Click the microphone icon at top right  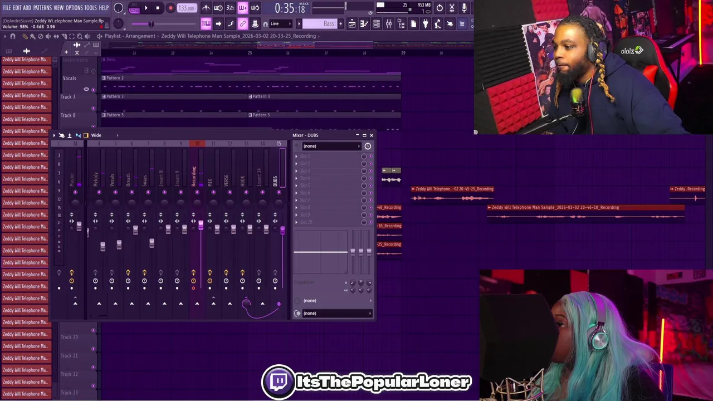pos(464,8)
